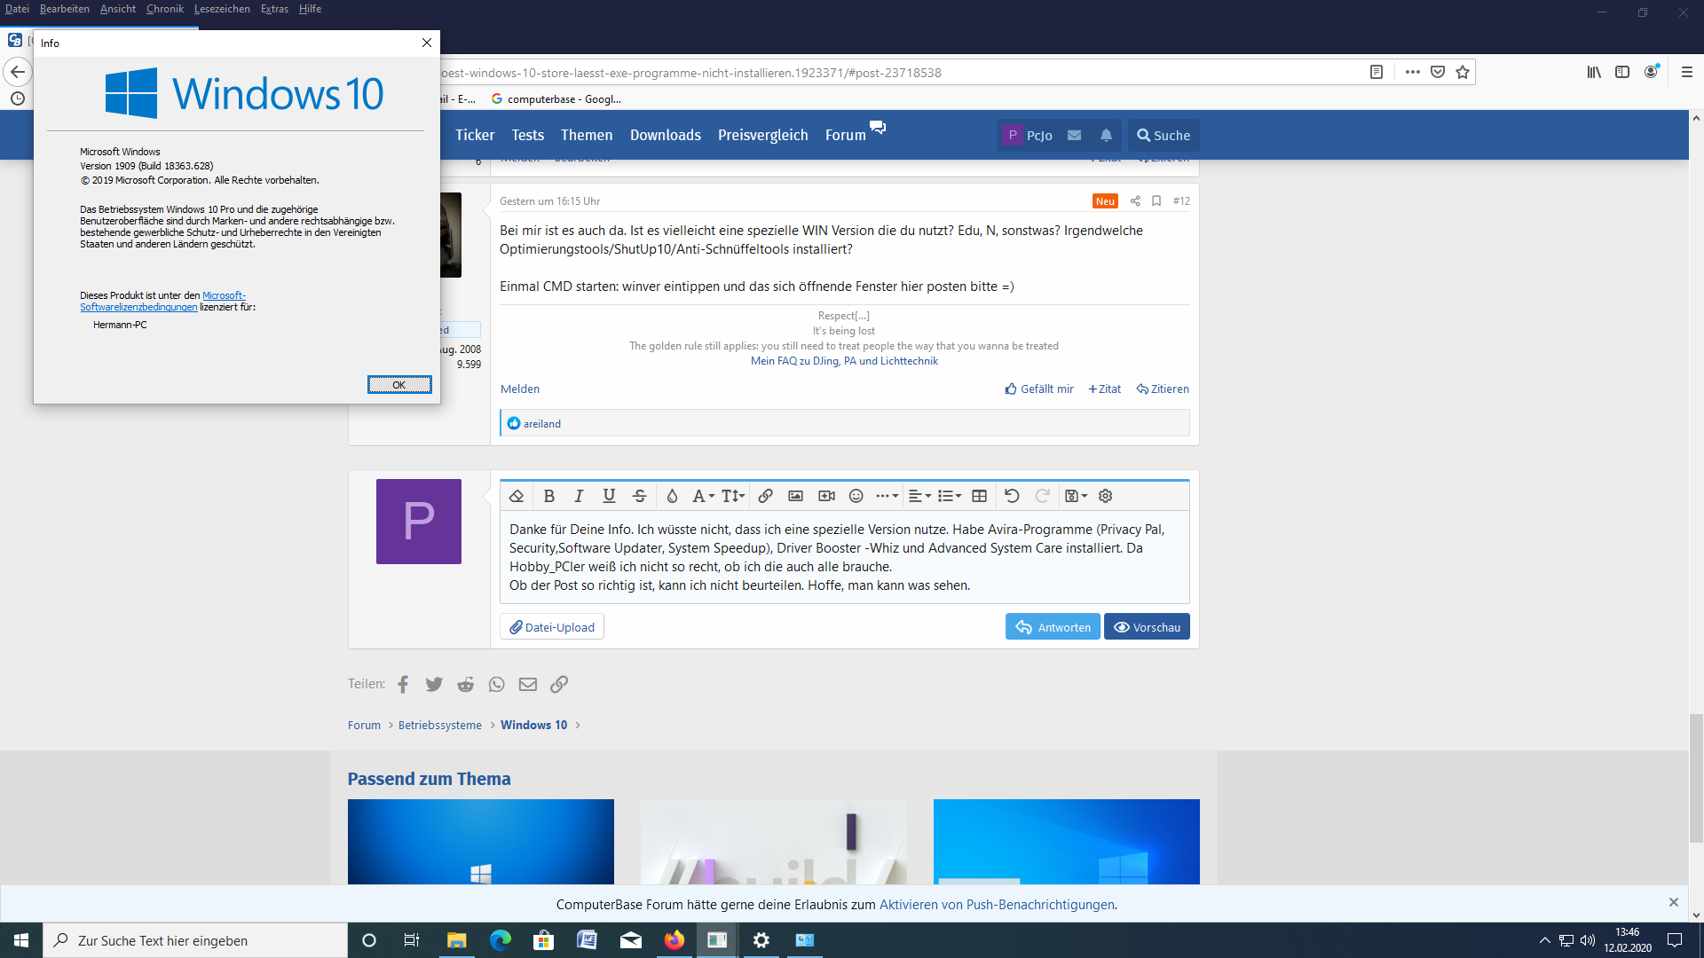Click the insert link icon in editor

(x=765, y=496)
